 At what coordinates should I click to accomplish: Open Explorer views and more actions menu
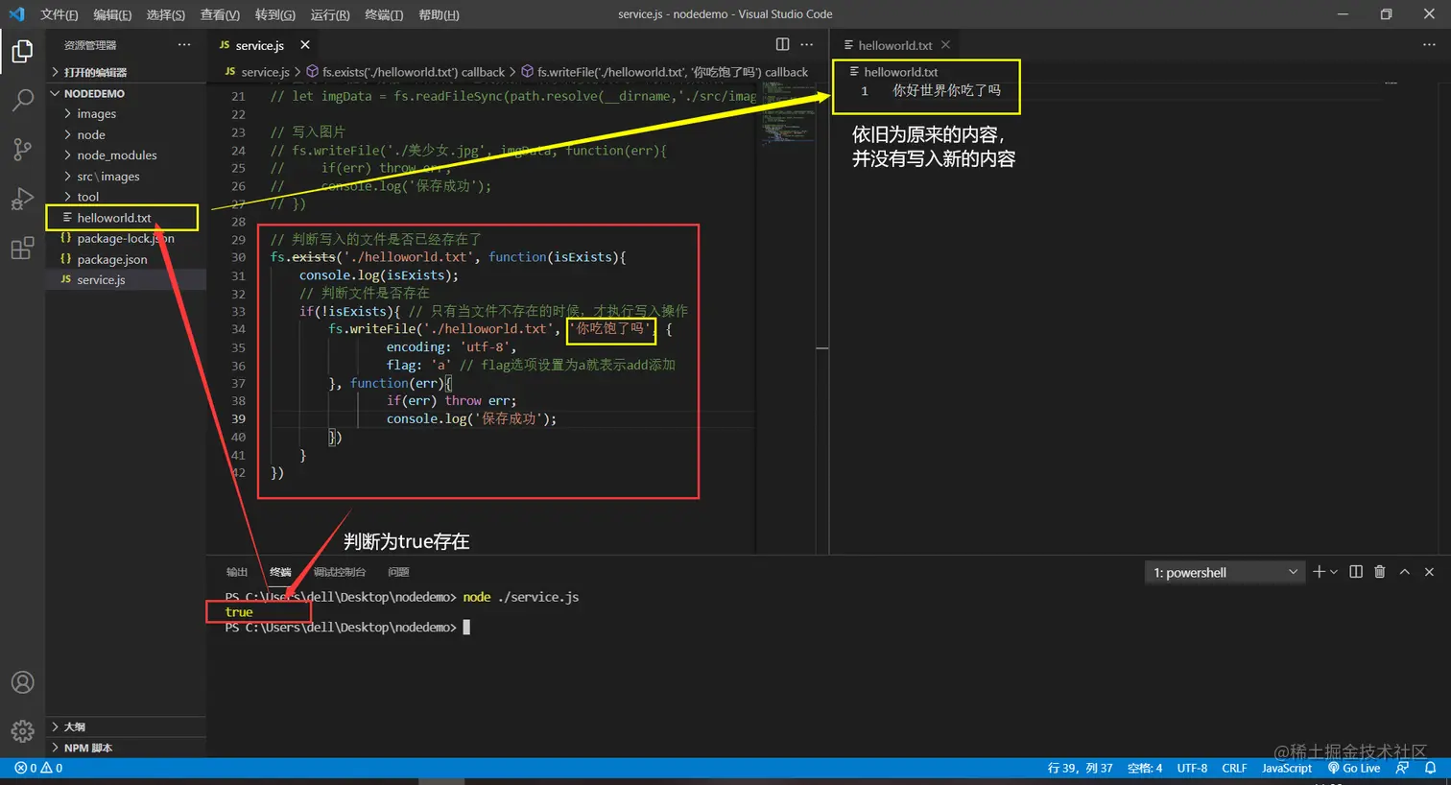[x=184, y=44]
